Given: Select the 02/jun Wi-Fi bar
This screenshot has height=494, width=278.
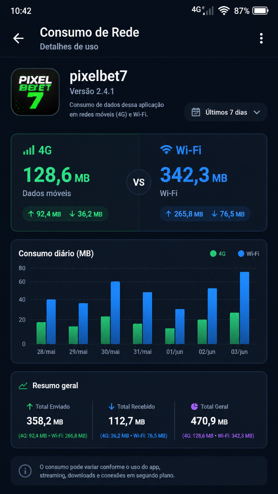Looking at the screenshot, I should coord(212,316).
